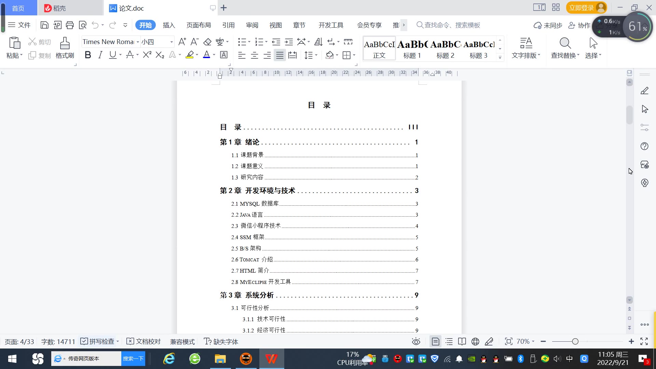Click the Save icon in quick access toolbar
The height and width of the screenshot is (369, 656).
[44, 25]
